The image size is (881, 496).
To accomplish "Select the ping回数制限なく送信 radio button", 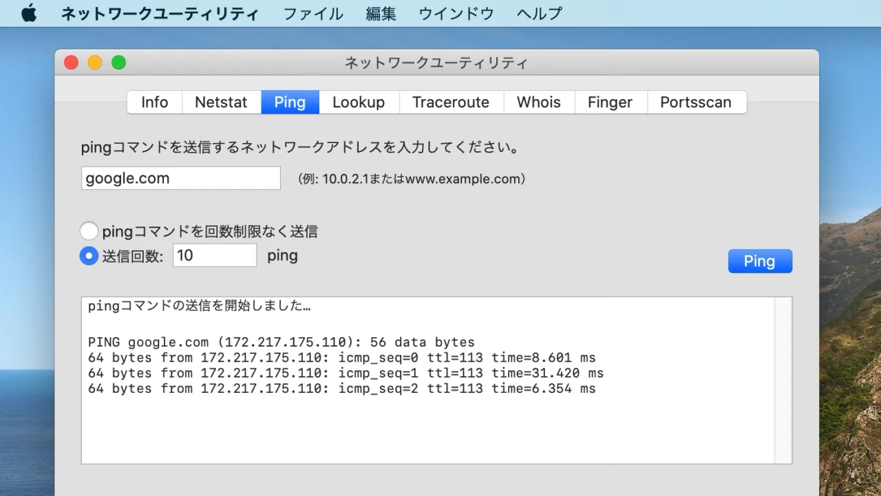I will click(89, 231).
